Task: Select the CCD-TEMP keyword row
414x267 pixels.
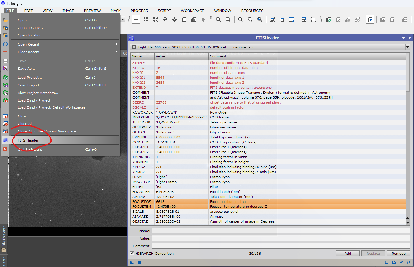Action: click(x=268, y=142)
